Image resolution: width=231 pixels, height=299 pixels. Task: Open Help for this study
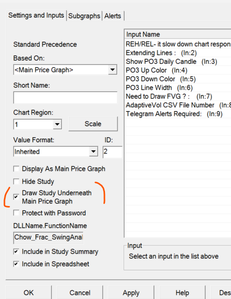pyautogui.click(x=182, y=292)
